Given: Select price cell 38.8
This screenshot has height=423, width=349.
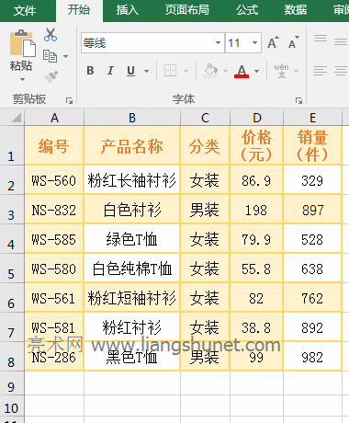Looking at the screenshot, I should [x=256, y=327].
